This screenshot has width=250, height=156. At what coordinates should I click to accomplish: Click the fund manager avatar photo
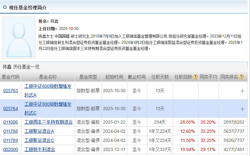[19, 37]
